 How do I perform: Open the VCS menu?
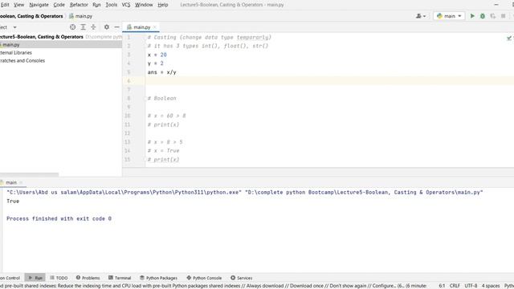126,5
